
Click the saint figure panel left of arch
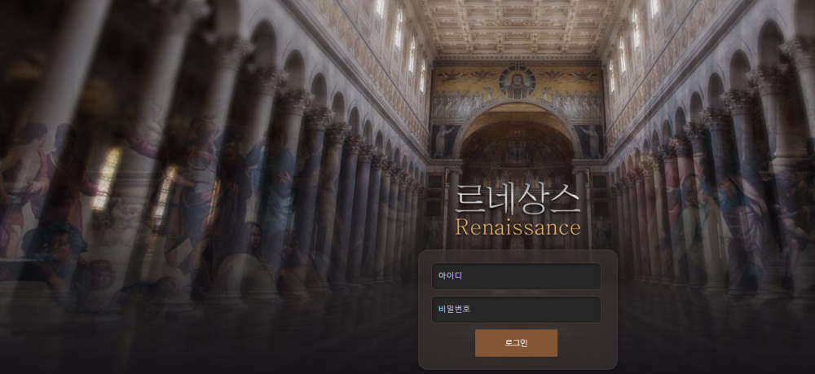coord(444,141)
